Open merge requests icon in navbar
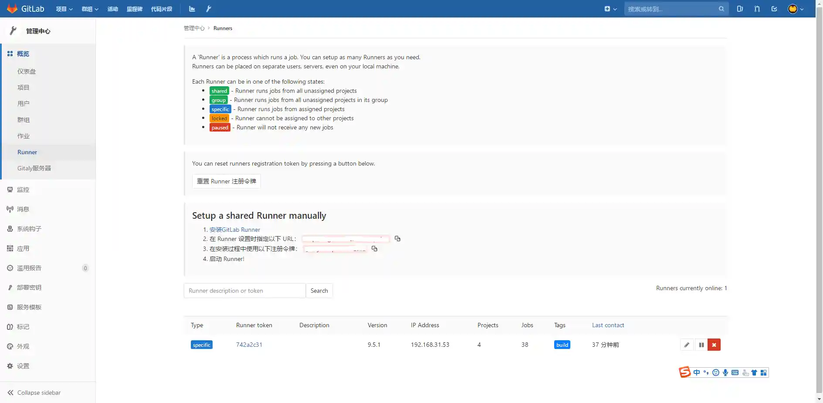823x403 pixels. pos(757,9)
